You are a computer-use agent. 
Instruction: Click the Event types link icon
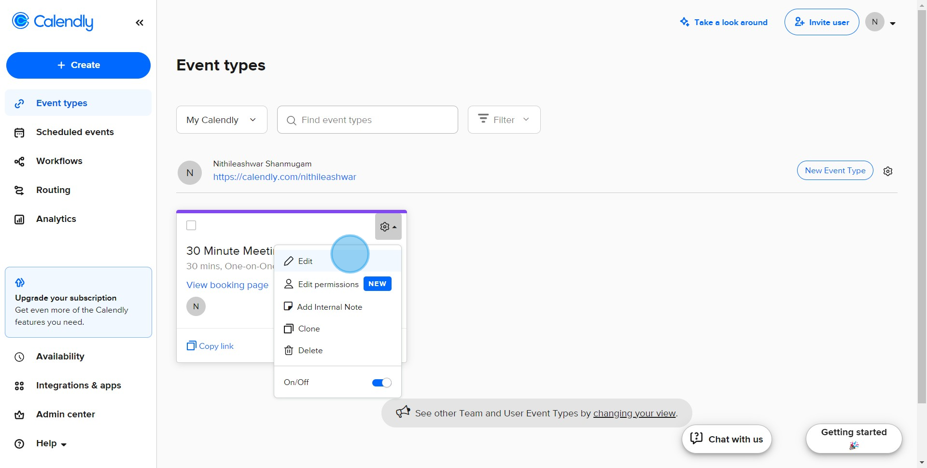[19, 104]
